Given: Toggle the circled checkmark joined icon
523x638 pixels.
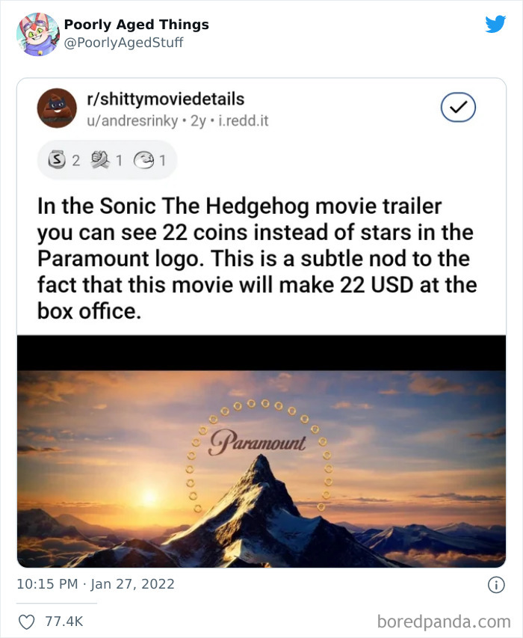Looking at the screenshot, I should coord(458,108).
